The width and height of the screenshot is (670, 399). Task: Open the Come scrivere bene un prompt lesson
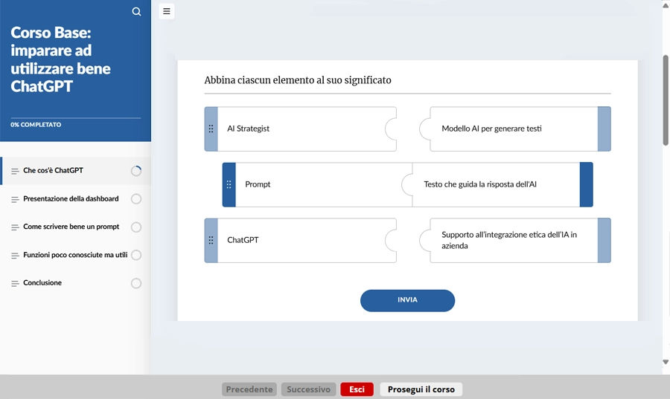point(76,227)
